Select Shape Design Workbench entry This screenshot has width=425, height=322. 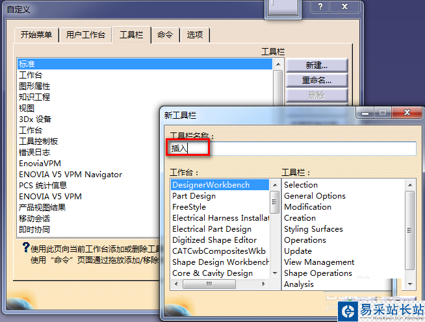[220, 262]
